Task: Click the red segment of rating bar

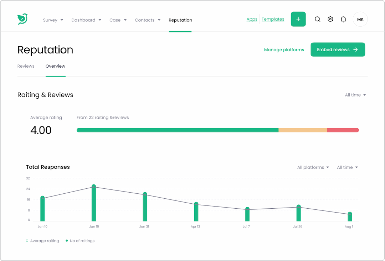Action: click(x=343, y=130)
